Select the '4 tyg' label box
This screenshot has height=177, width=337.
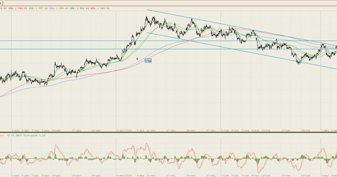148,60
